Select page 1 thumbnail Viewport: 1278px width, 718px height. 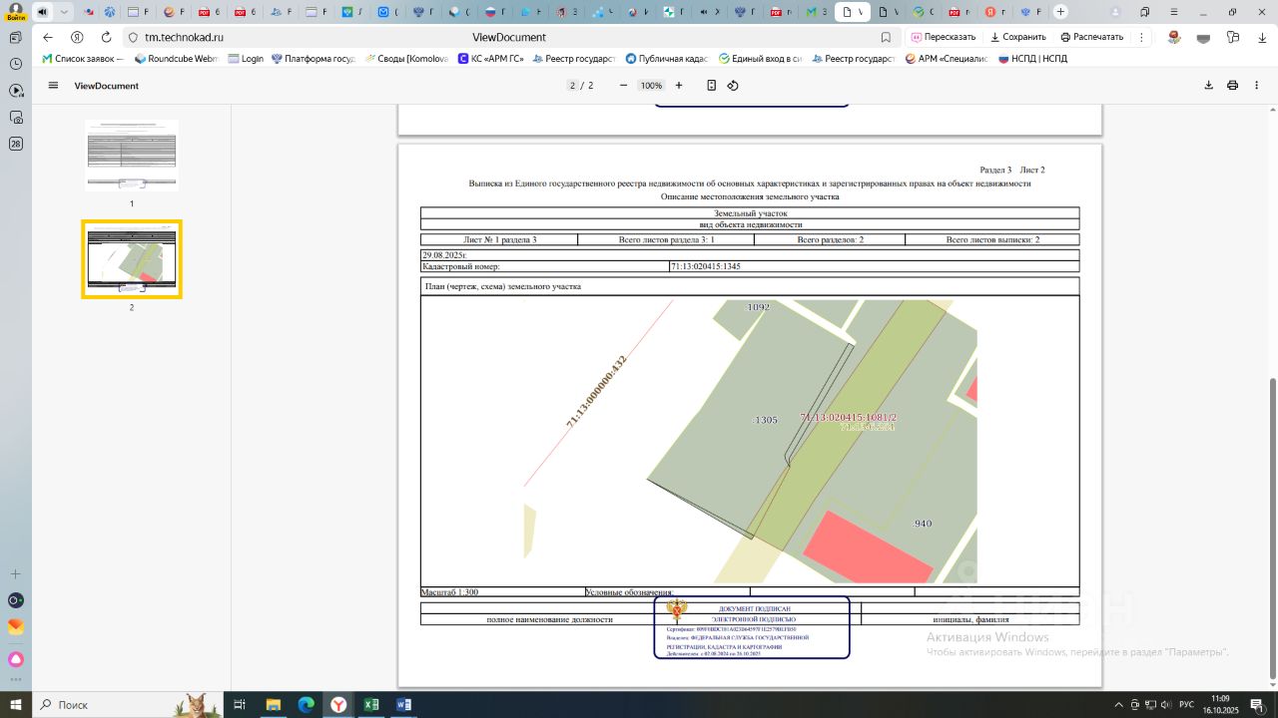pyautogui.click(x=132, y=156)
